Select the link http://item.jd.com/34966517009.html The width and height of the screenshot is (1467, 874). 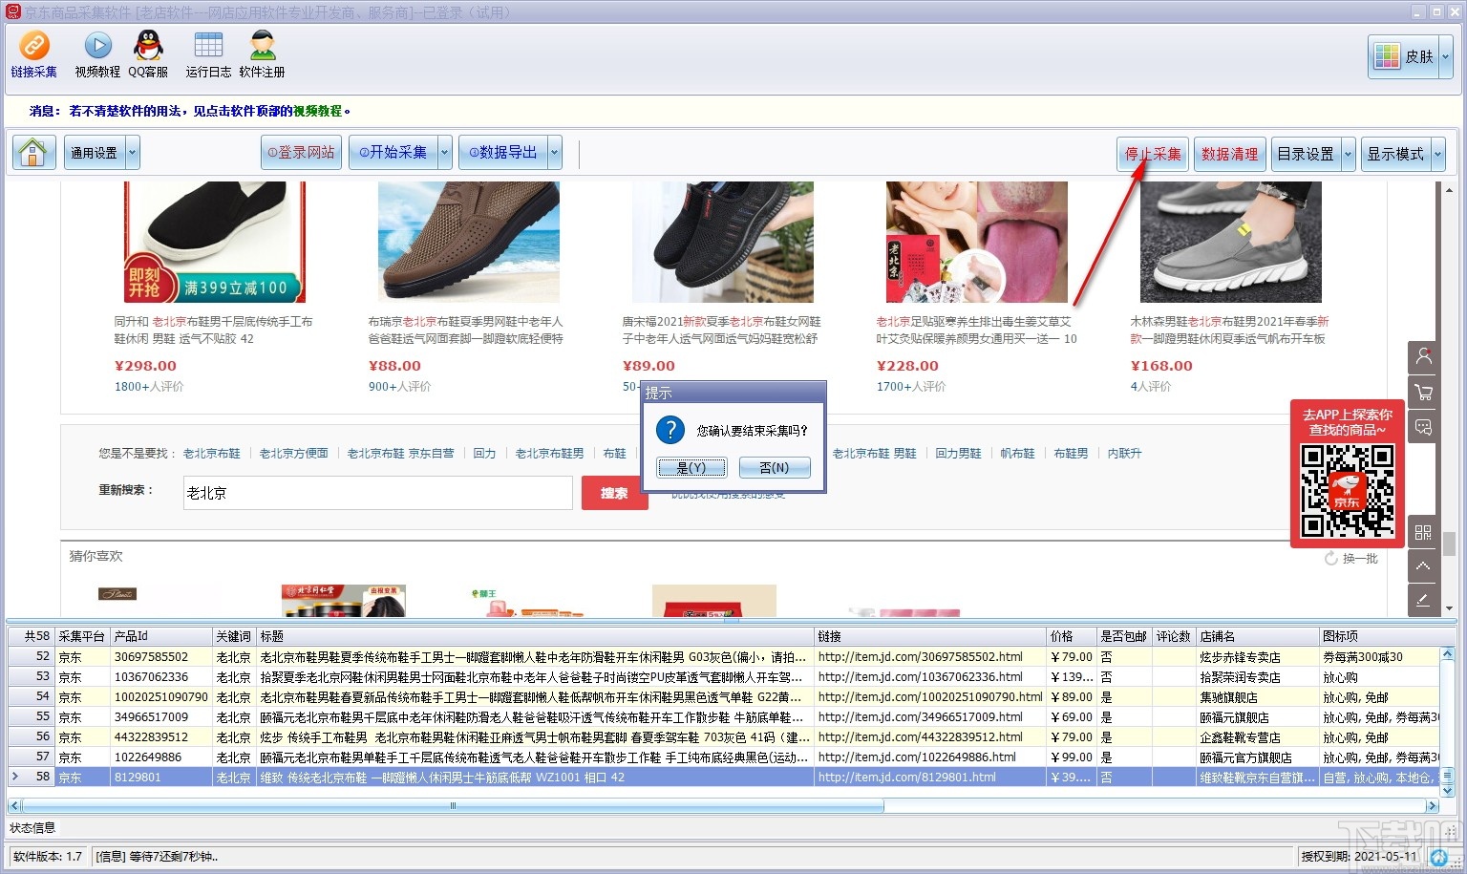point(921,717)
